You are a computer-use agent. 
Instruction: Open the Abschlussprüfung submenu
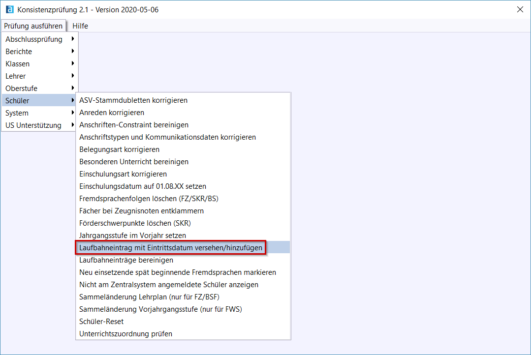(x=40, y=39)
